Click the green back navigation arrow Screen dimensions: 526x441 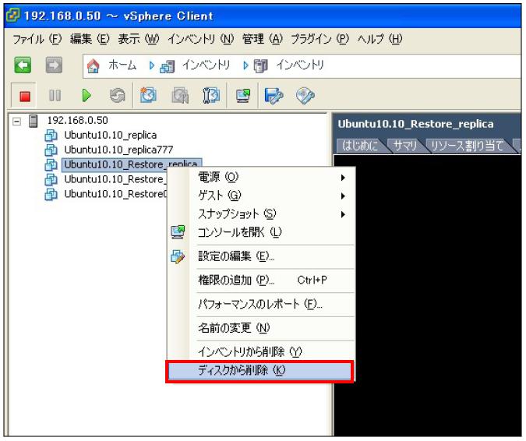point(23,65)
